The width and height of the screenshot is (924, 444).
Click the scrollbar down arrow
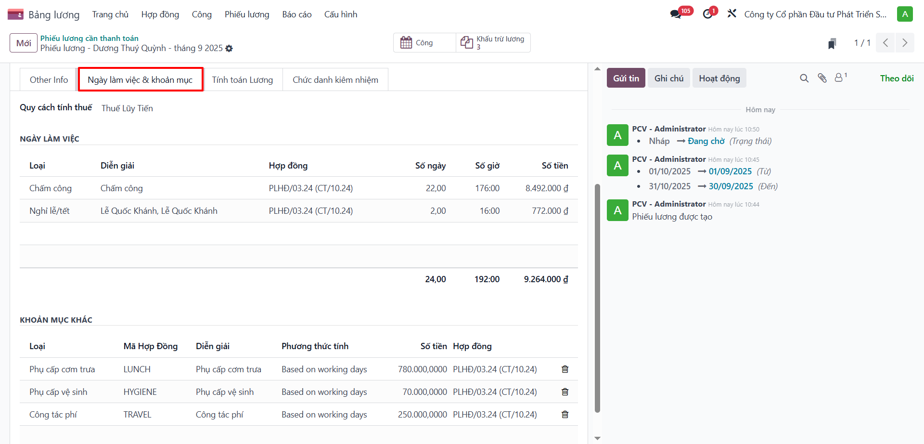pyautogui.click(x=597, y=438)
